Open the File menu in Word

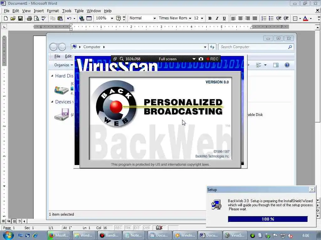(x=7, y=11)
